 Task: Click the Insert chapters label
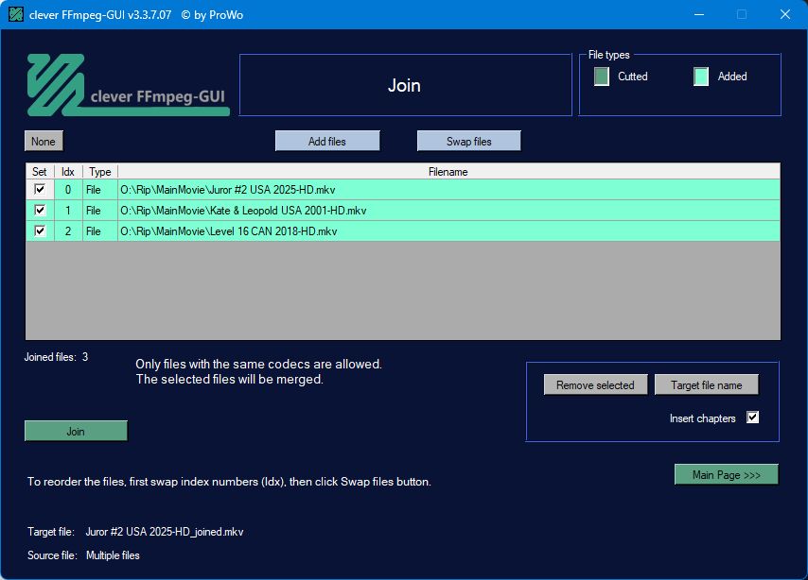pos(702,418)
